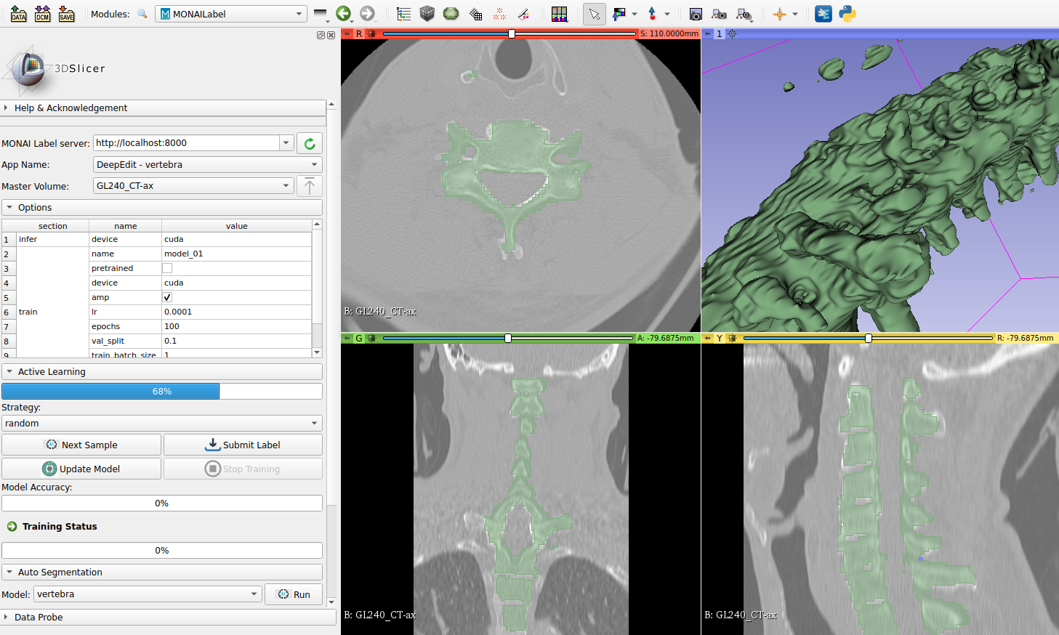
Task: Select the 0.0001 lr value cell
Action: [236, 312]
